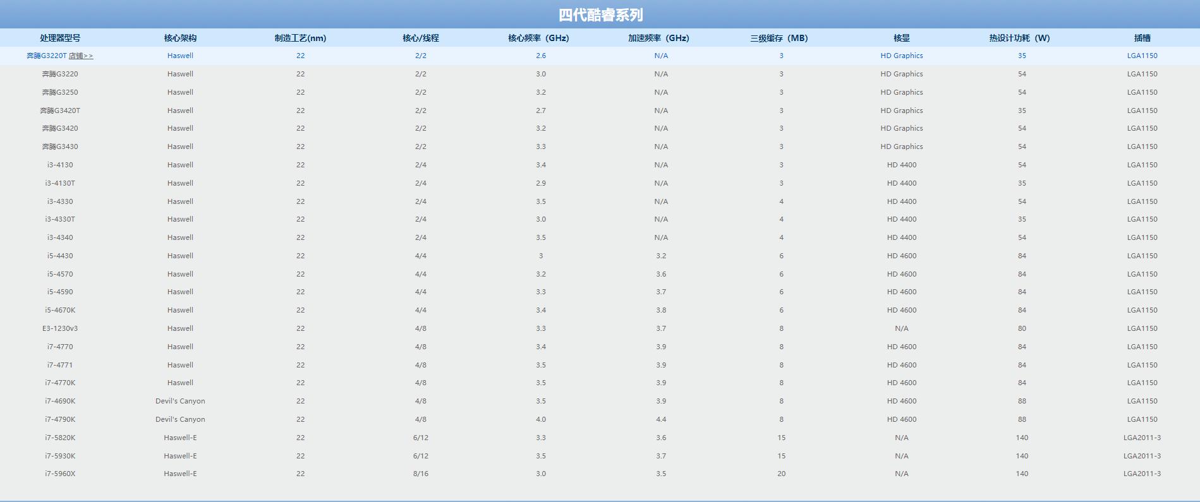Select the i7-4690K row name
This screenshot has width=1200, height=502.
click(60, 401)
